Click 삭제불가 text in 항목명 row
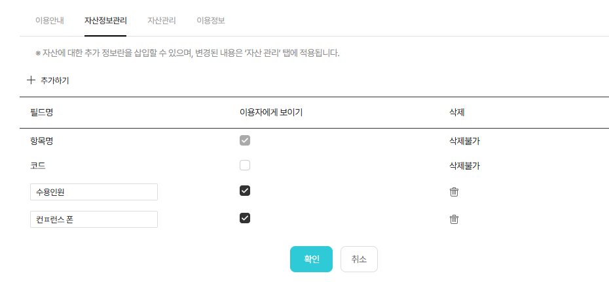The height and width of the screenshot is (282, 609). tap(469, 140)
